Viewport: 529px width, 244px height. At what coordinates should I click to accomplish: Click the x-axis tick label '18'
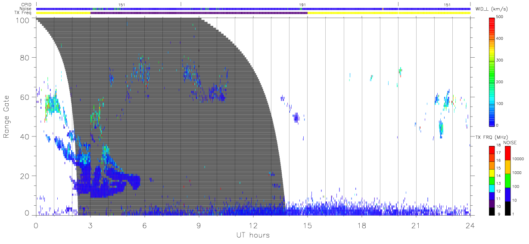[362, 225]
